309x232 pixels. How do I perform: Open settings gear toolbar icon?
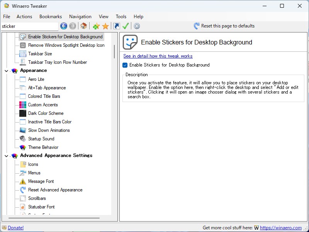(137, 26)
